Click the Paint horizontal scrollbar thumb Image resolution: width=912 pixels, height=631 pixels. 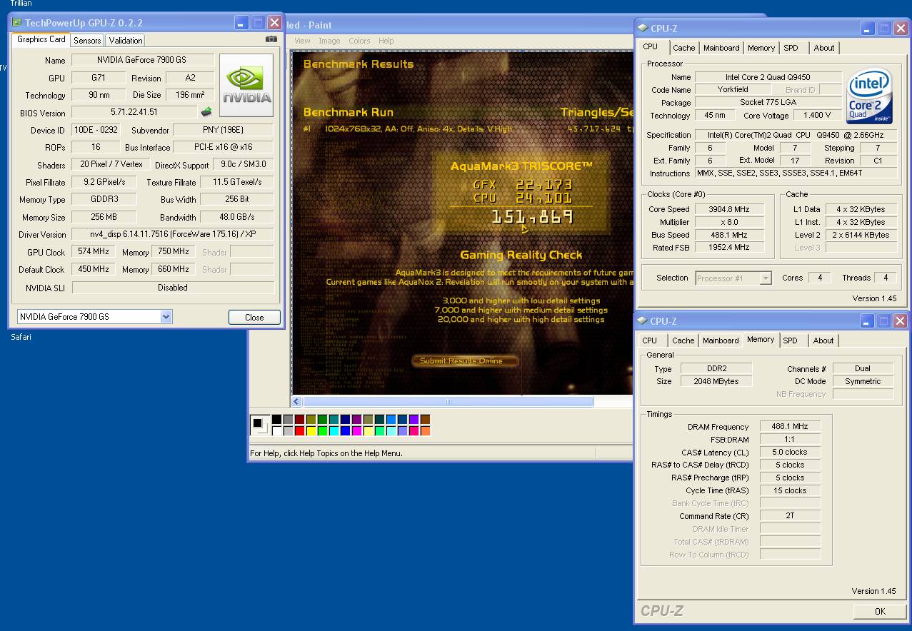449,402
